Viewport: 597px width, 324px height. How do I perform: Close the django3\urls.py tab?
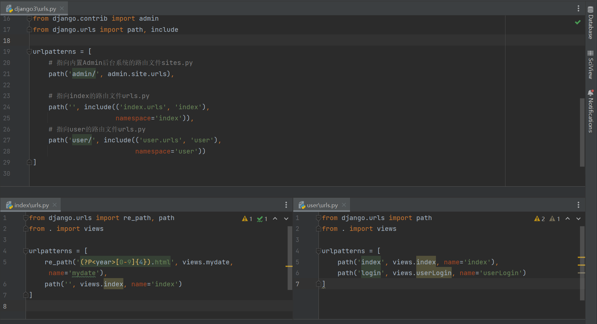pos(62,9)
